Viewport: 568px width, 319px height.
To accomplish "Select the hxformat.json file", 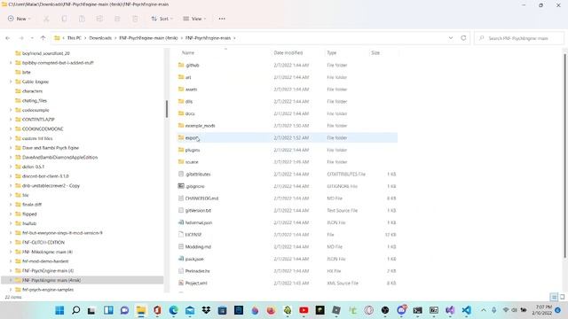I will (x=199, y=222).
